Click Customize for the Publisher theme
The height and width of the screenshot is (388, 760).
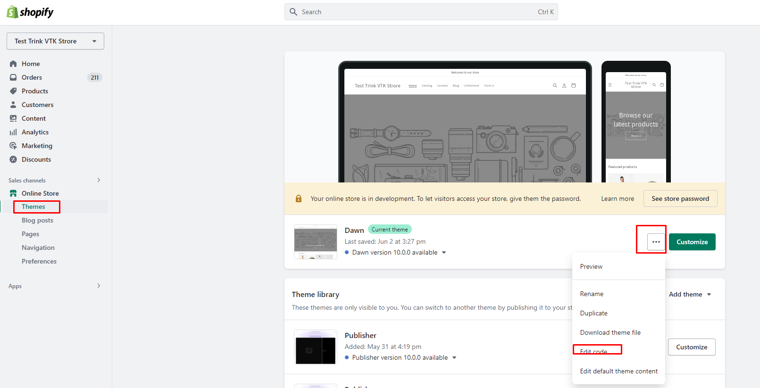pos(692,347)
